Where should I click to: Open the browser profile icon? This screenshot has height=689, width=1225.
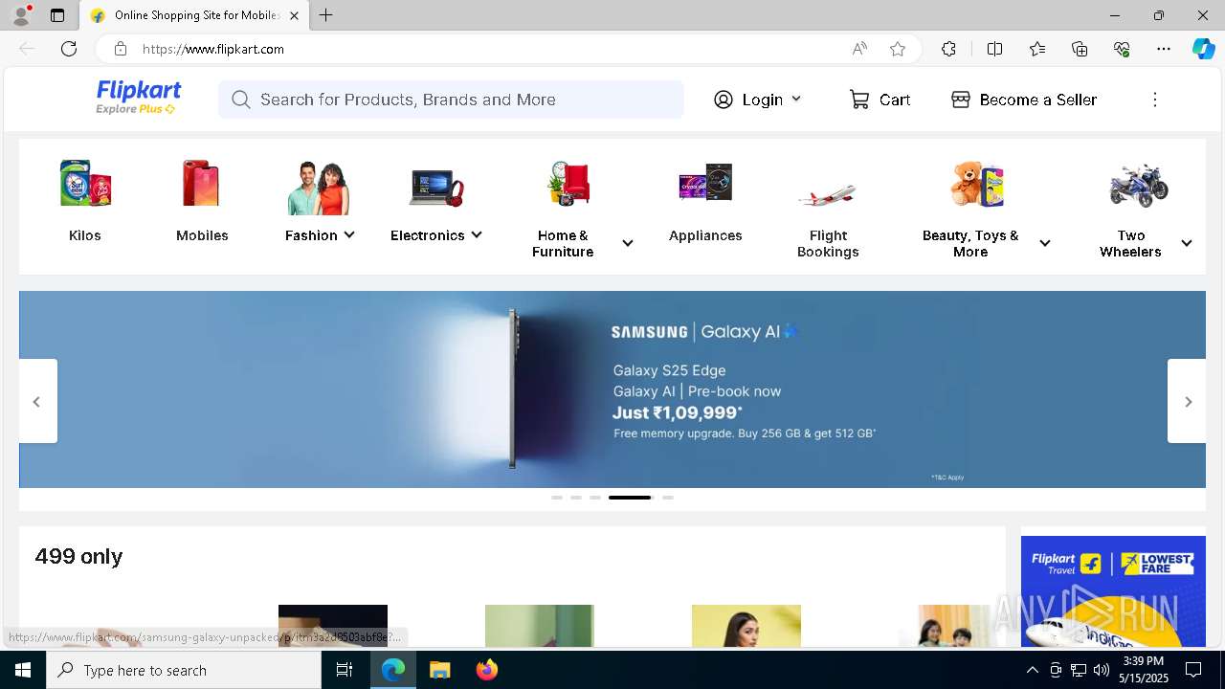[x=21, y=15]
